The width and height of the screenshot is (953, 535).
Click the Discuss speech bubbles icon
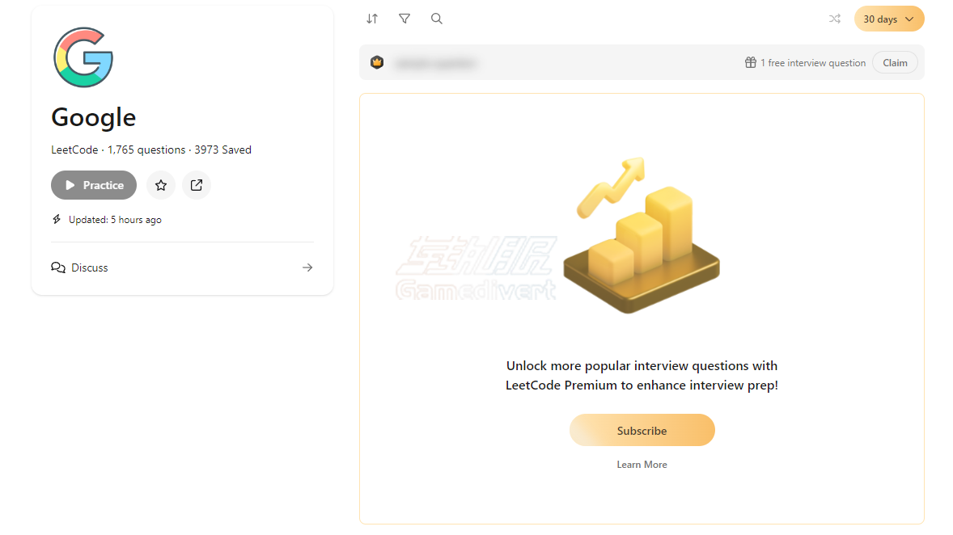pyautogui.click(x=58, y=267)
